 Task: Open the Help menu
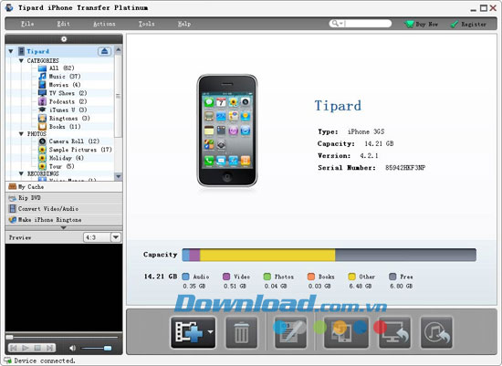coord(184,24)
